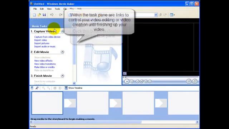229x129 pixels.
Task: Select the second storyboard clip cell
Action: 93,103
